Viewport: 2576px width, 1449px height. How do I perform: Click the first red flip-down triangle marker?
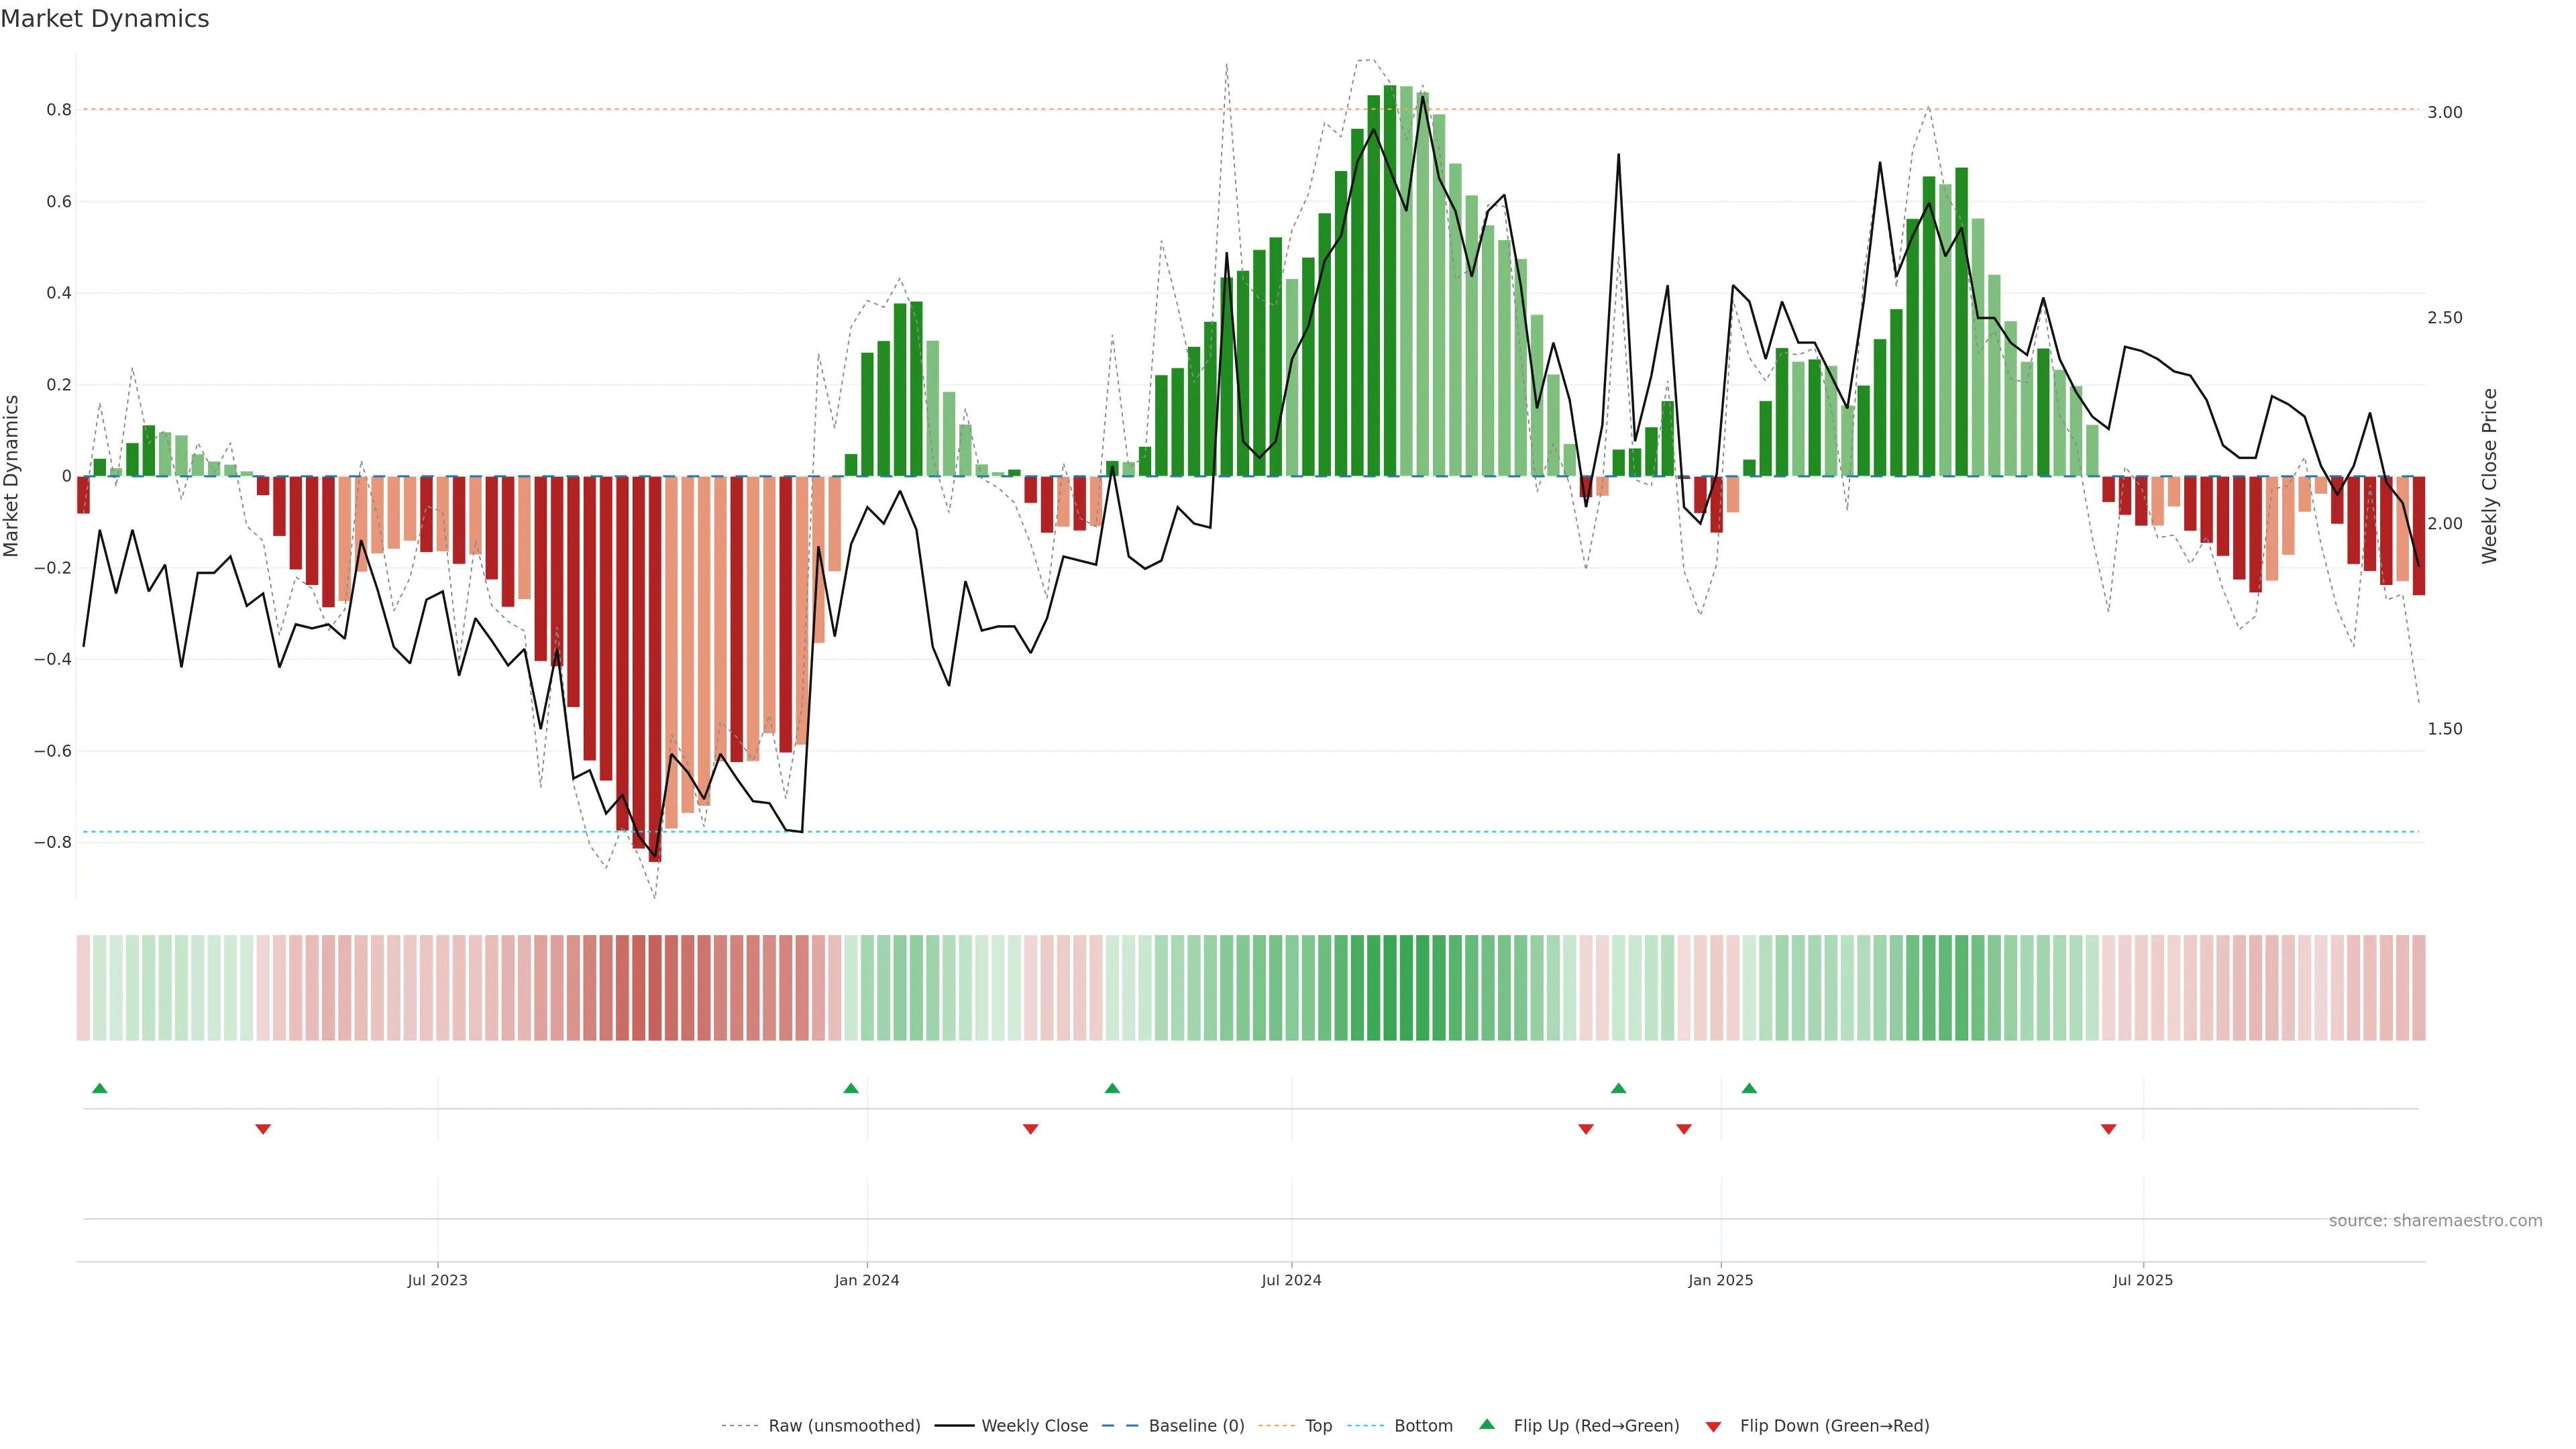tap(263, 1129)
